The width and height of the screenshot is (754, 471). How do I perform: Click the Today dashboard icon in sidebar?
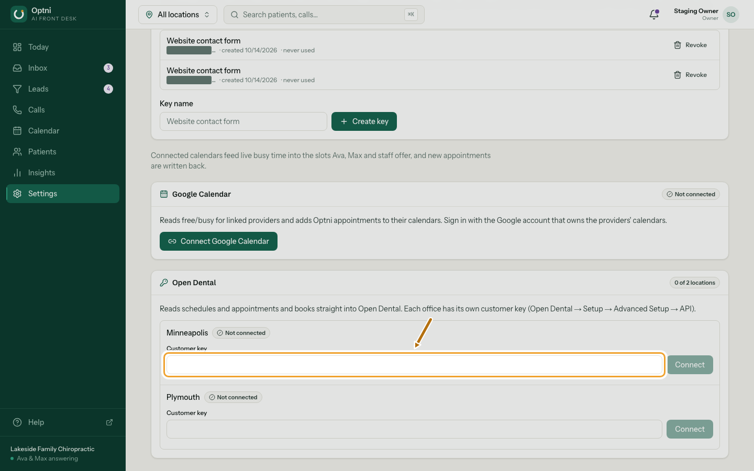click(17, 47)
